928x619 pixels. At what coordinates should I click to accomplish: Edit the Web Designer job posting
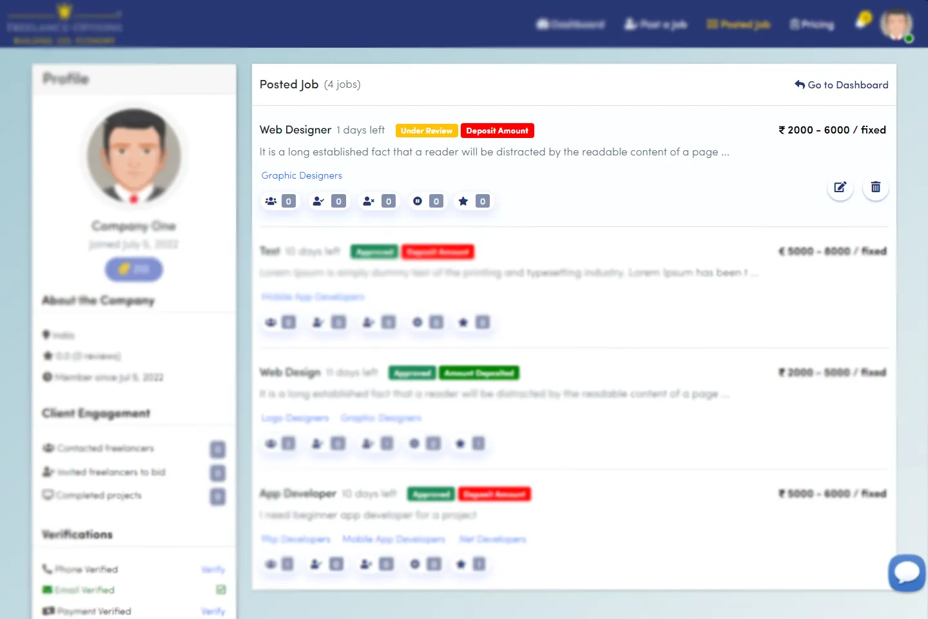(840, 188)
